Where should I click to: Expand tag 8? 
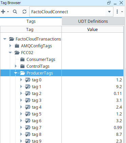click(x=21, y=134)
